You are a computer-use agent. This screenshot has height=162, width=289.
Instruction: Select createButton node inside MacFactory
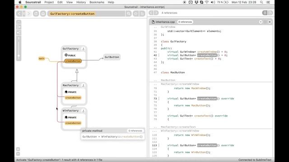(x=73, y=98)
